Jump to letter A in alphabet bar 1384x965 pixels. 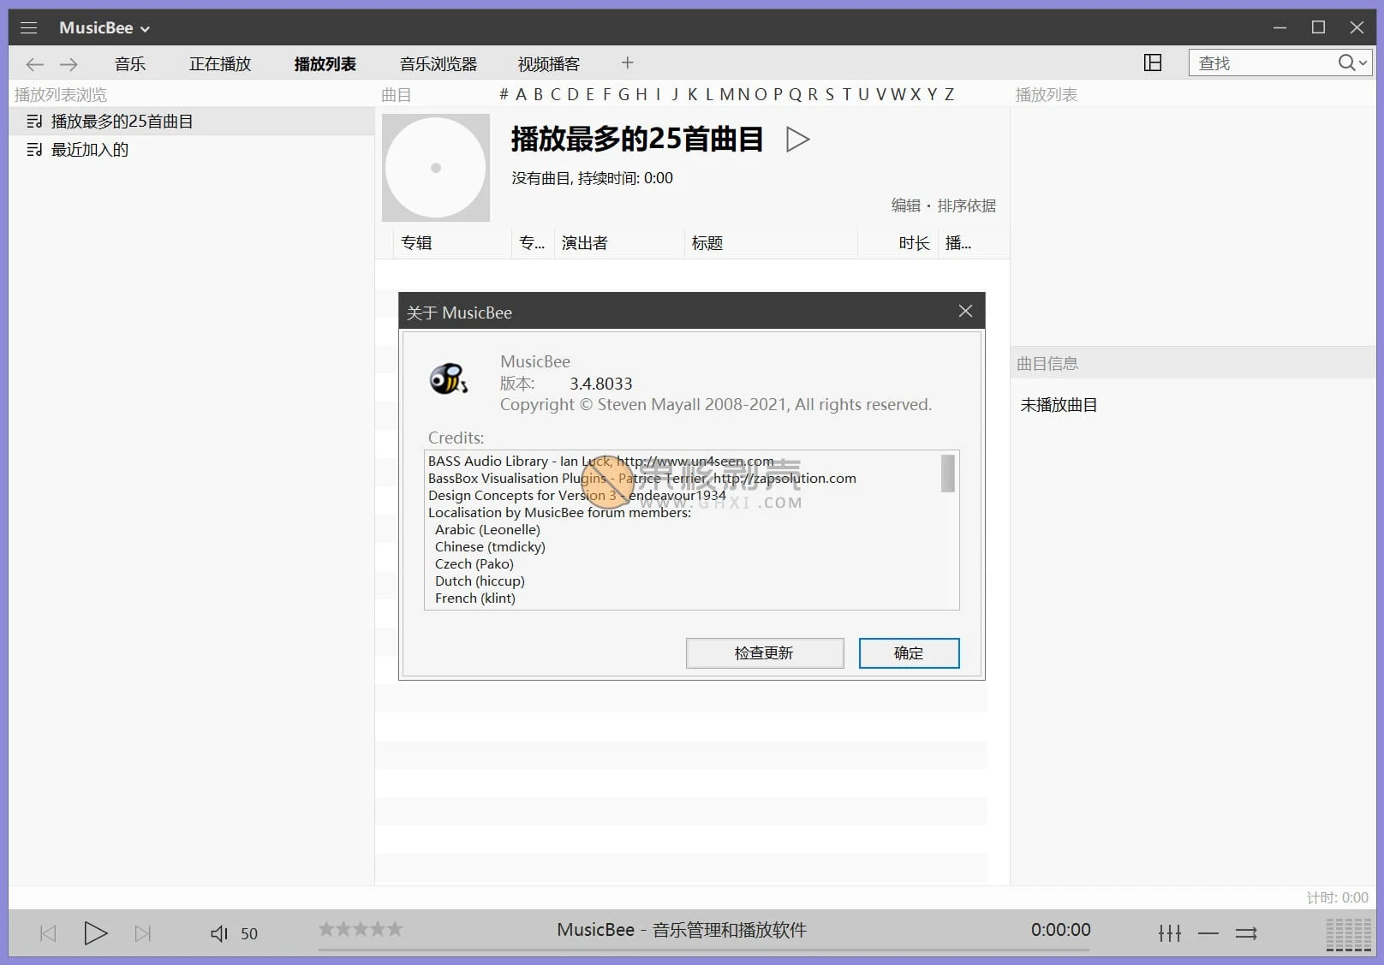click(521, 94)
